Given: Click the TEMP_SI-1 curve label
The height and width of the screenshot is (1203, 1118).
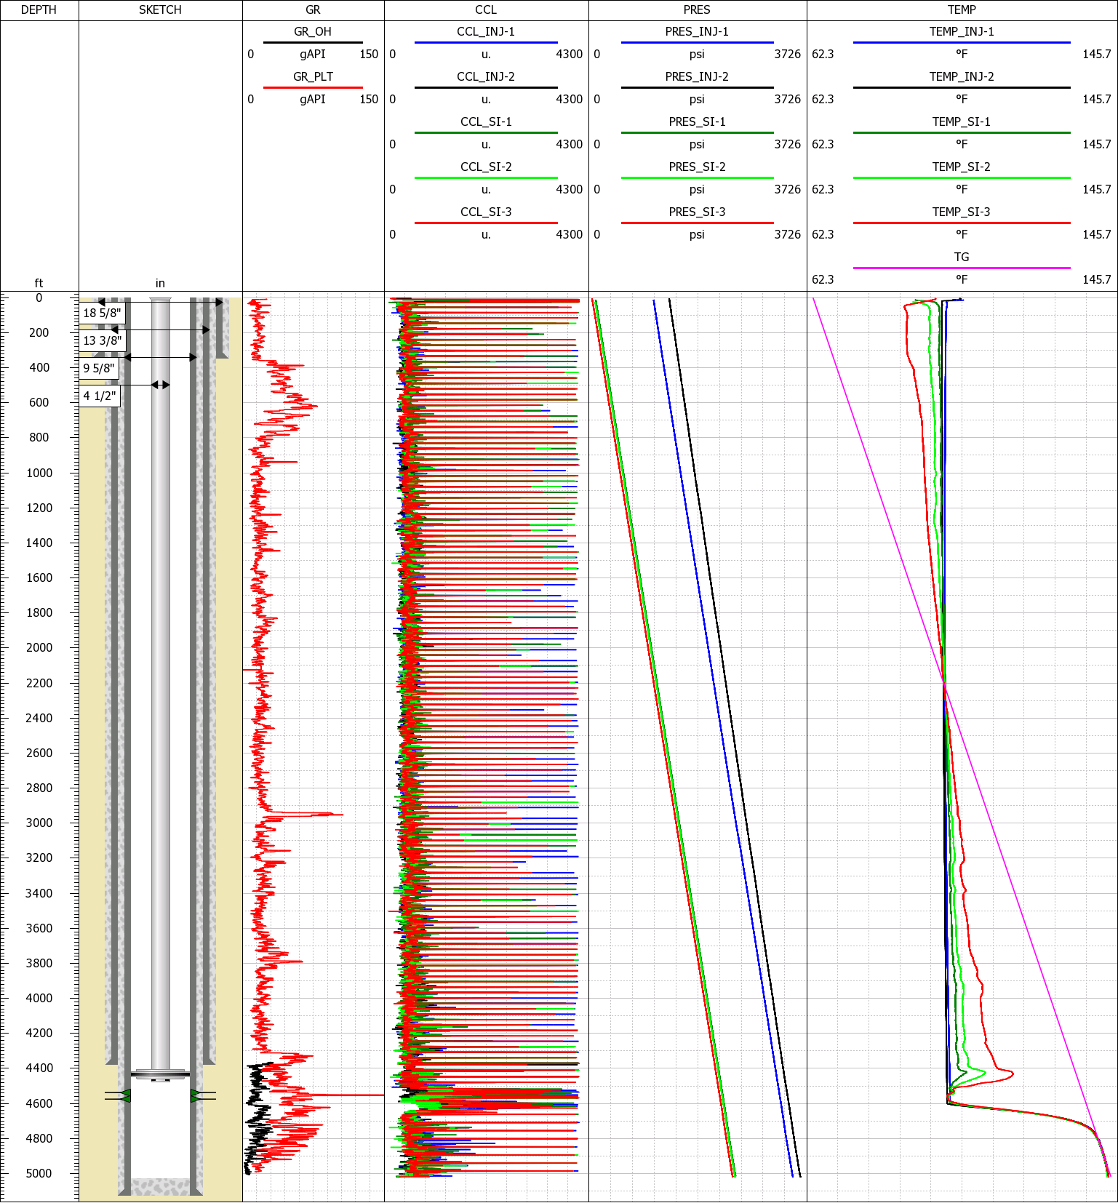Looking at the screenshot, I should (962, 121).
